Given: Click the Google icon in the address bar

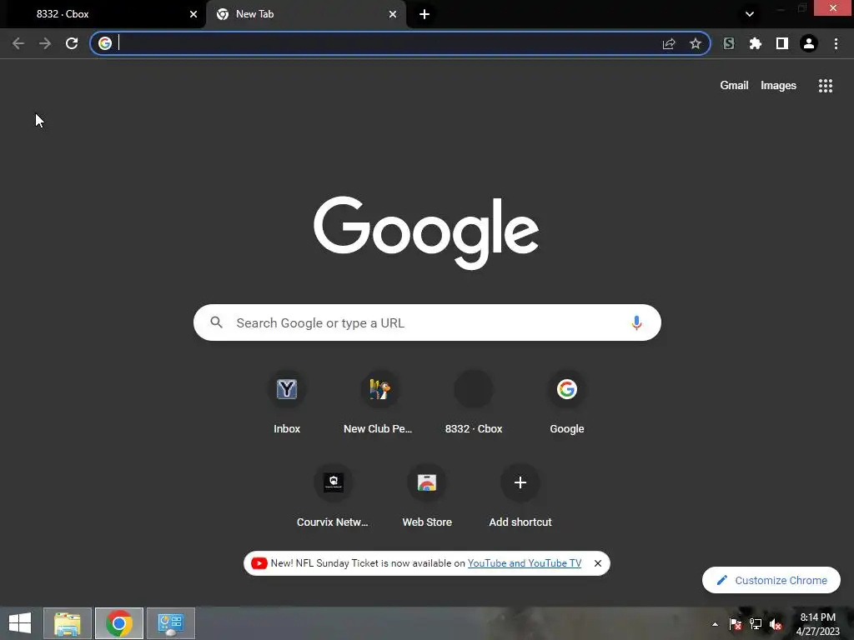Looking at the screenshot, I should (105, 43).
